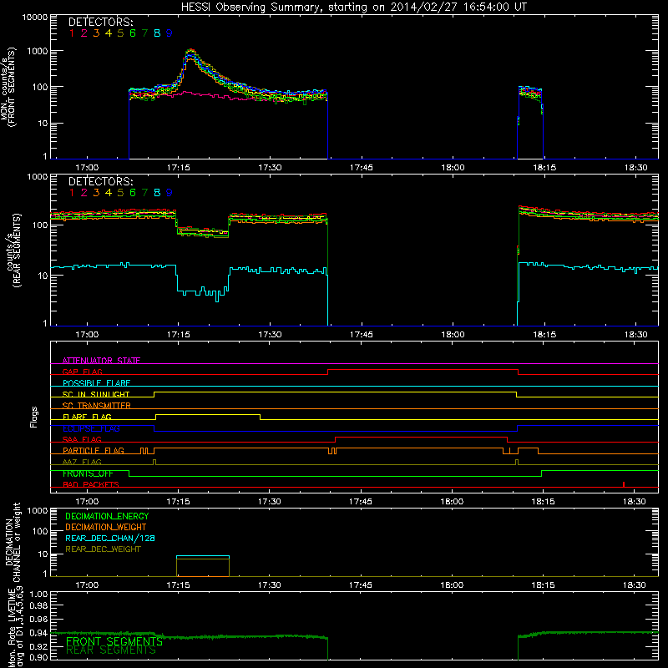
Task: Click orange detector number 3 in the front segments legend
Action: coord(96,33)
